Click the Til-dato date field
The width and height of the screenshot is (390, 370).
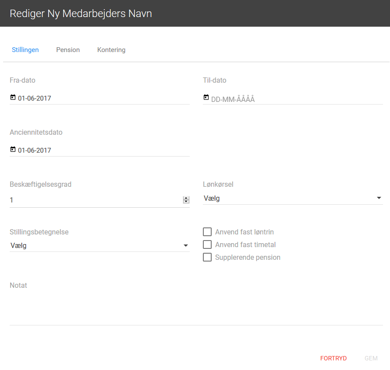pos(293,99)
